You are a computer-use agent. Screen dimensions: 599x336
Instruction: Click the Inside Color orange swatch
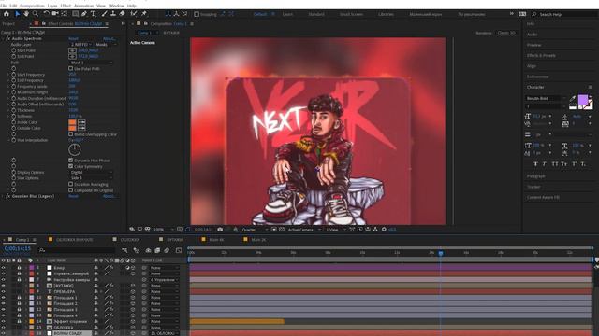coord(72,122)
